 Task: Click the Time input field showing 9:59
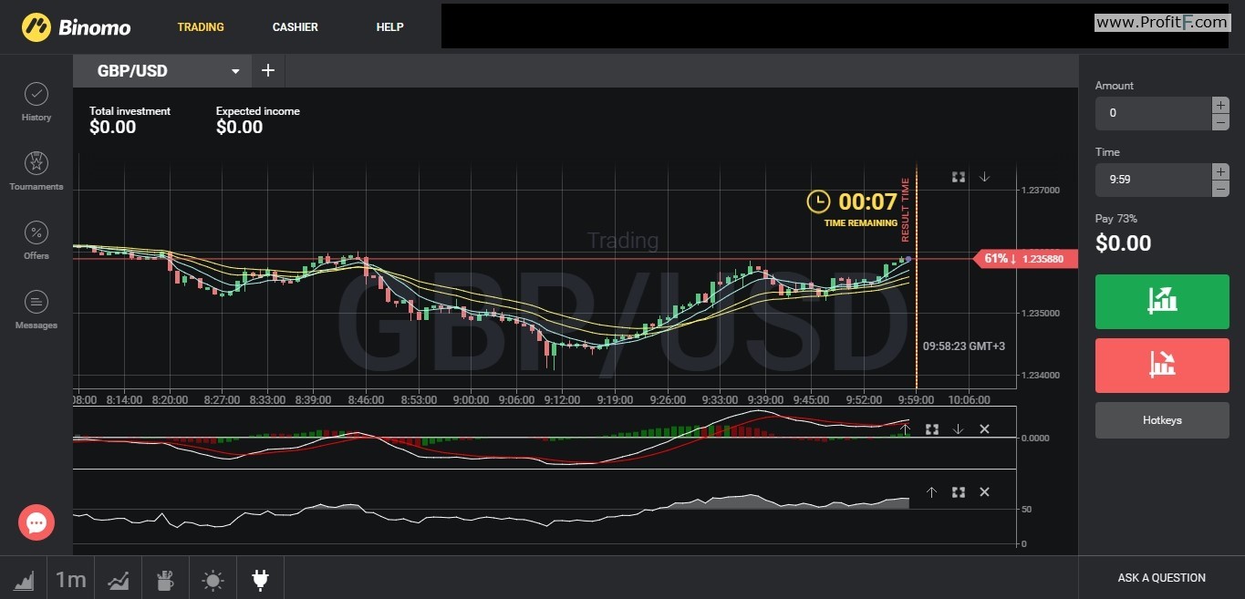(x=1153, y=180)
